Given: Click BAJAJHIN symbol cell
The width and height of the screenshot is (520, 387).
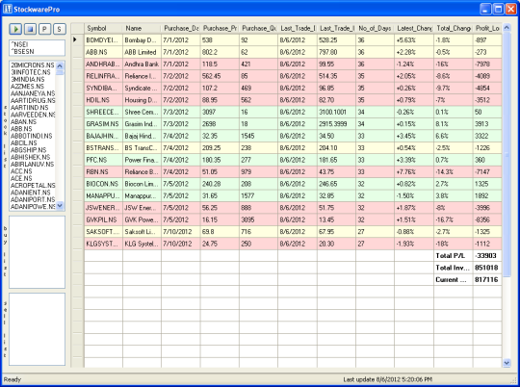Looking at the screenshot, I should tap(103, 136).
